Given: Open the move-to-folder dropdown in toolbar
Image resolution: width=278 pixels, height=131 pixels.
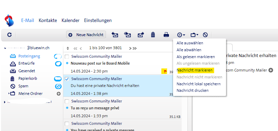Looking at the screenshot, I should [194, 35].
